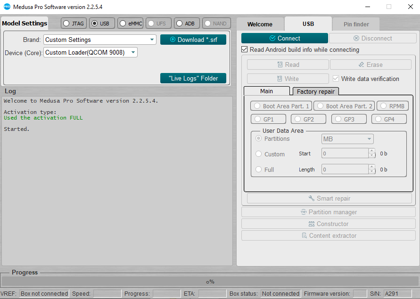This screenshot has height=299, width=420.
Task: Click the wrench icon on Smart repair
Action: click(x=312, y=198)
